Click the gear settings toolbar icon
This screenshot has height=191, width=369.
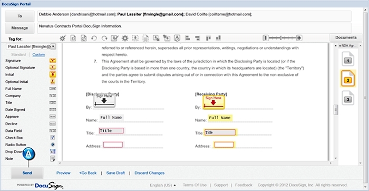(x=125, y=38)
